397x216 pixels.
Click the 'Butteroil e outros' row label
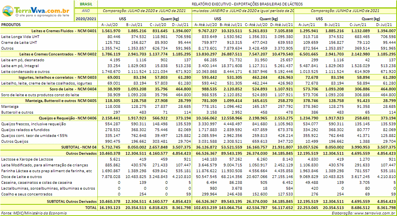(x=17, y=112)
